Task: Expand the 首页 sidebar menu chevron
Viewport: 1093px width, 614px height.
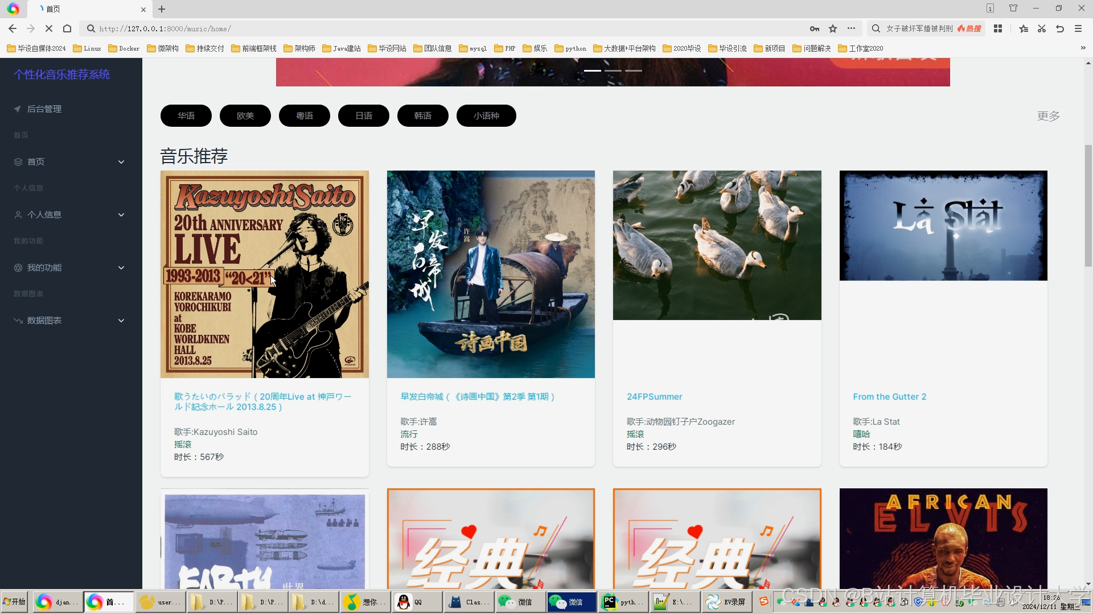Action: 121,162
